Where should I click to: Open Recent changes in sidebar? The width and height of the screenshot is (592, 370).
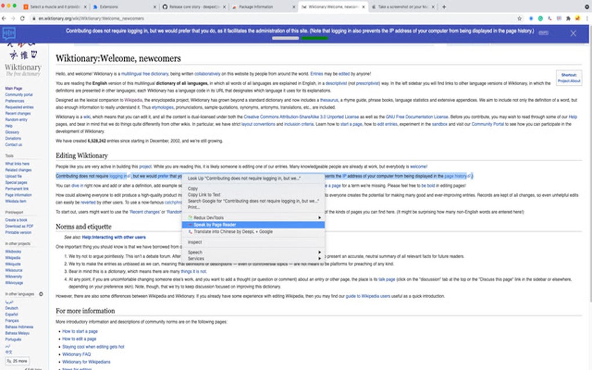pos(18,114)
